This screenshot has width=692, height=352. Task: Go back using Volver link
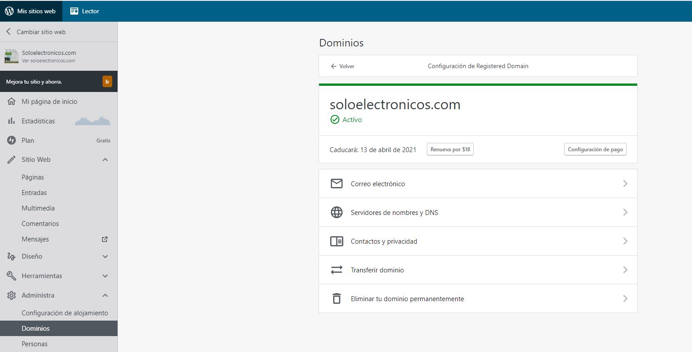coord(342,66)
